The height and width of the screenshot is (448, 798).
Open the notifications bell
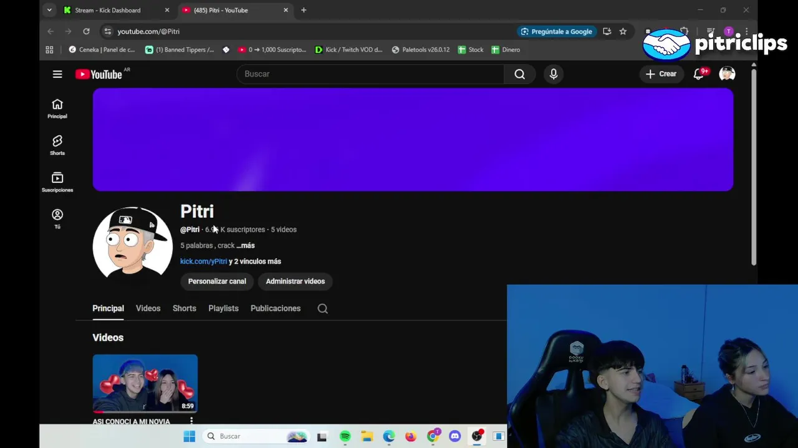pos(699,74)
